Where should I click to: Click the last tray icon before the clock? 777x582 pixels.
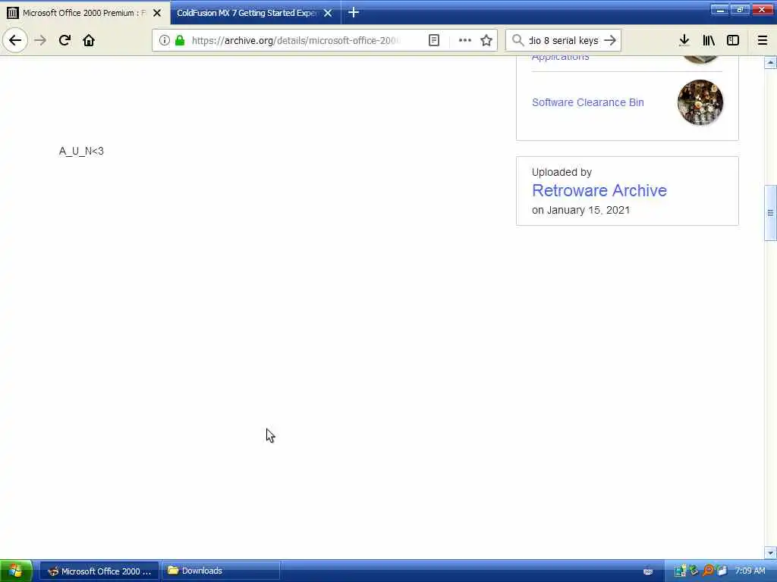722,571
